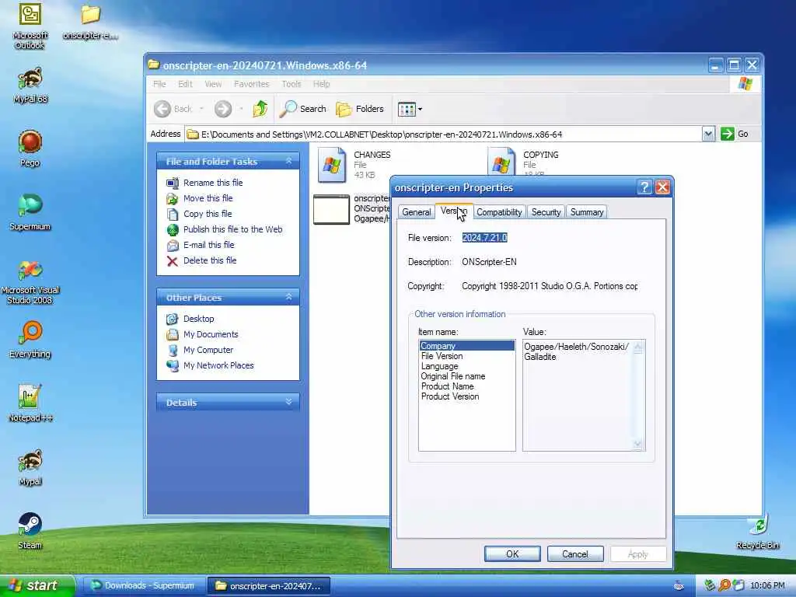The height and width of the screenshot is (597, 796).
Task: Open the onscripter folder on desktop
Action: pyautogui.click(x=90, y=21)
